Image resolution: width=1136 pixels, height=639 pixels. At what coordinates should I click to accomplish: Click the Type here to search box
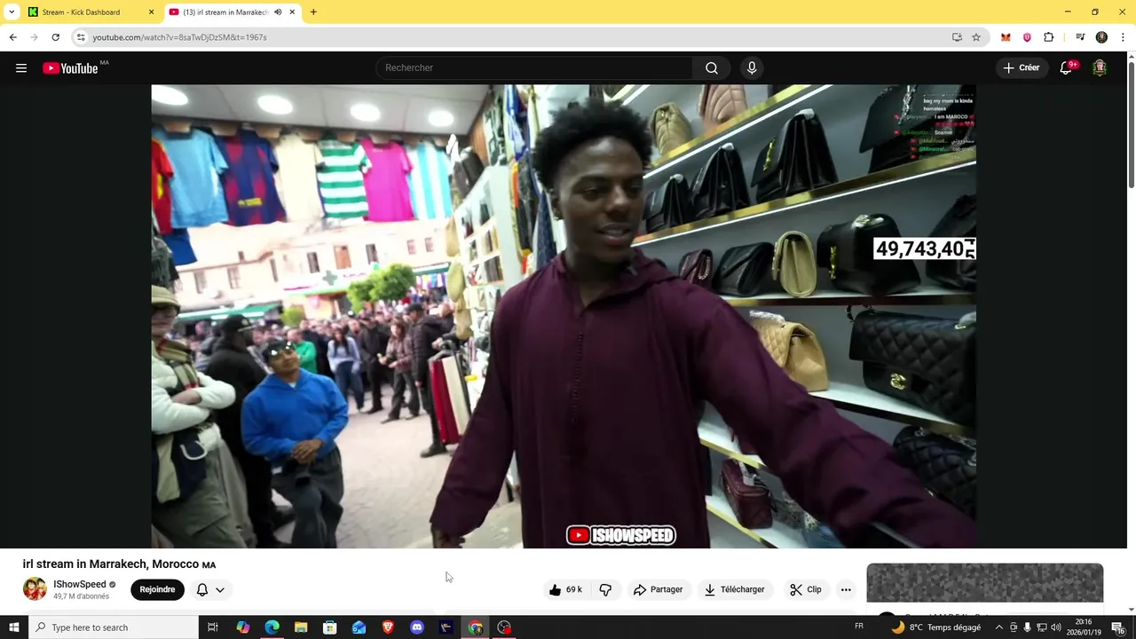pos(113,627)
